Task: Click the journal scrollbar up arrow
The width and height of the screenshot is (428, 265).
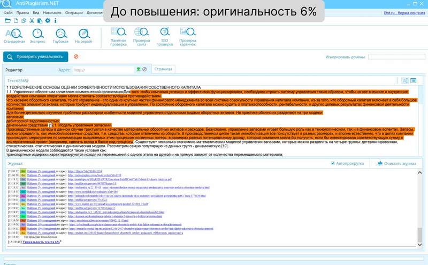Action: (x=420, y=173)
